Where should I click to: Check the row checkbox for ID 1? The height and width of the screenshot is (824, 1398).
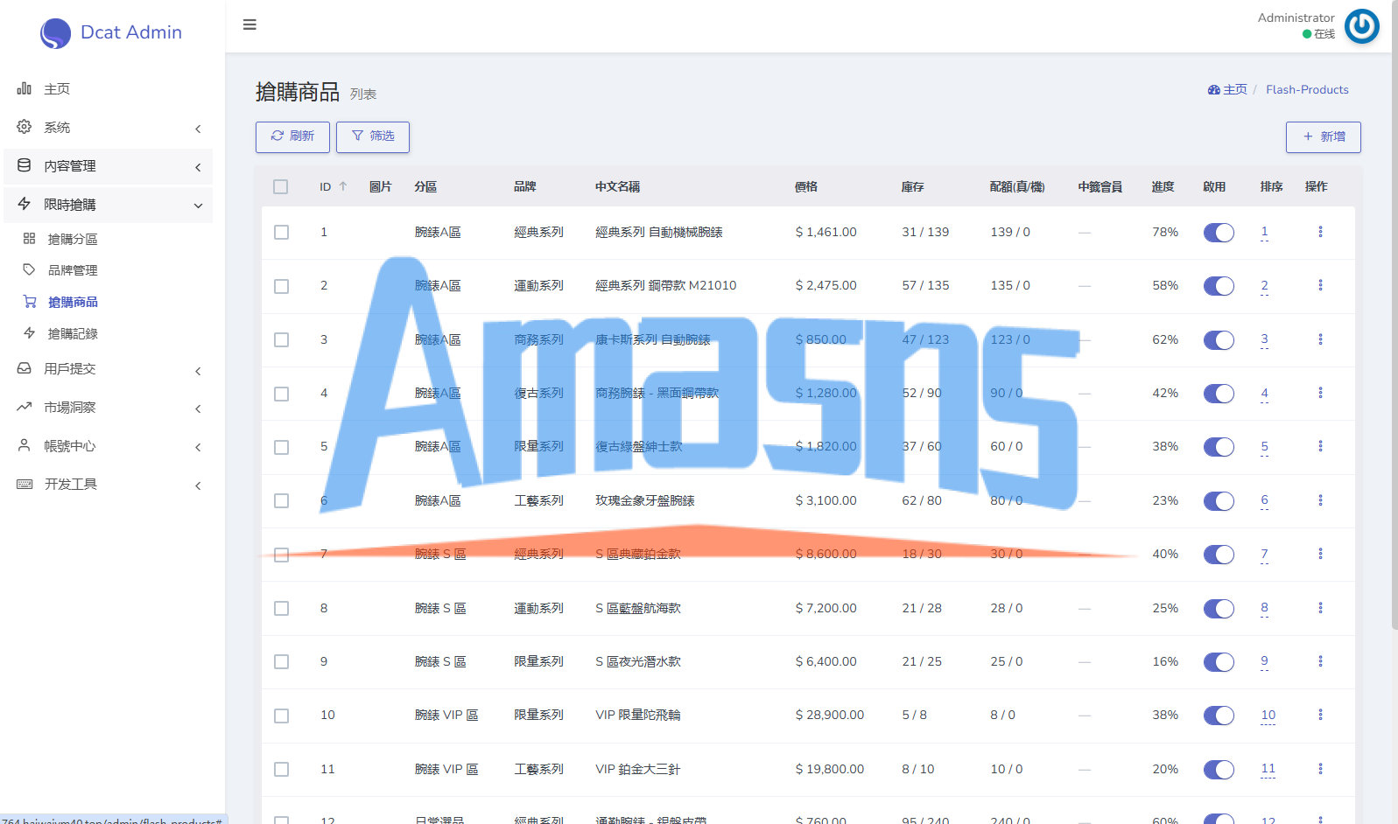281,232
